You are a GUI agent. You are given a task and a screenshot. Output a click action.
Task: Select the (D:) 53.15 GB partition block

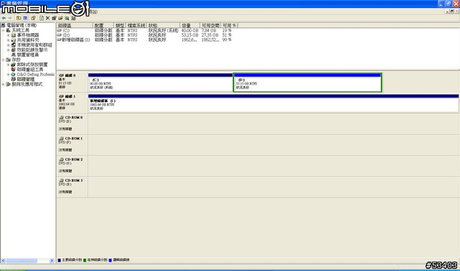pos(308,82)
